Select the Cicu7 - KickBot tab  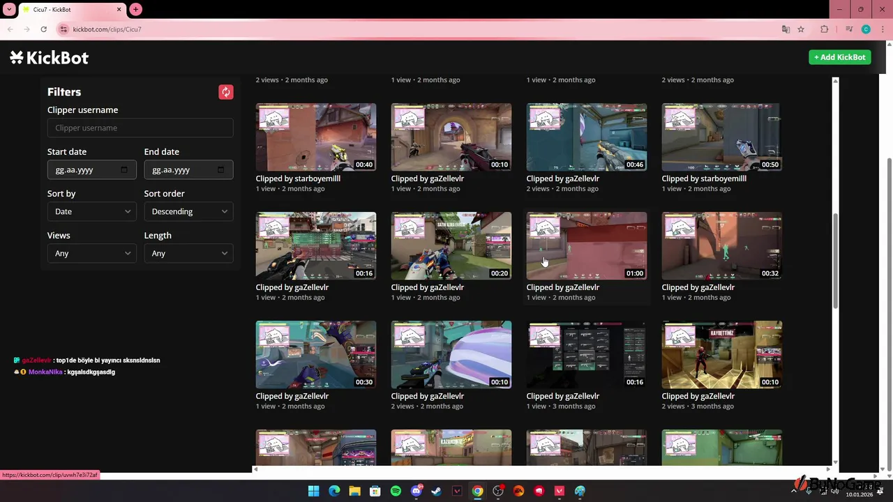tap(72, 10)
